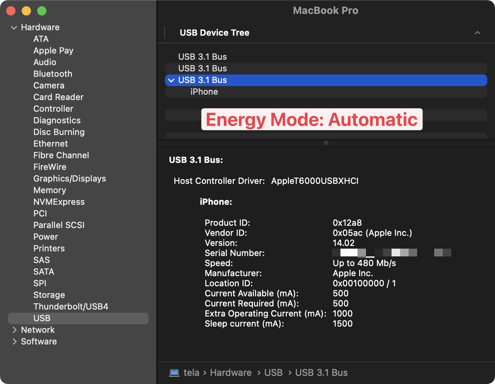
Task: Click the Extra Operating Current value 1000
Action: (343, 314)
